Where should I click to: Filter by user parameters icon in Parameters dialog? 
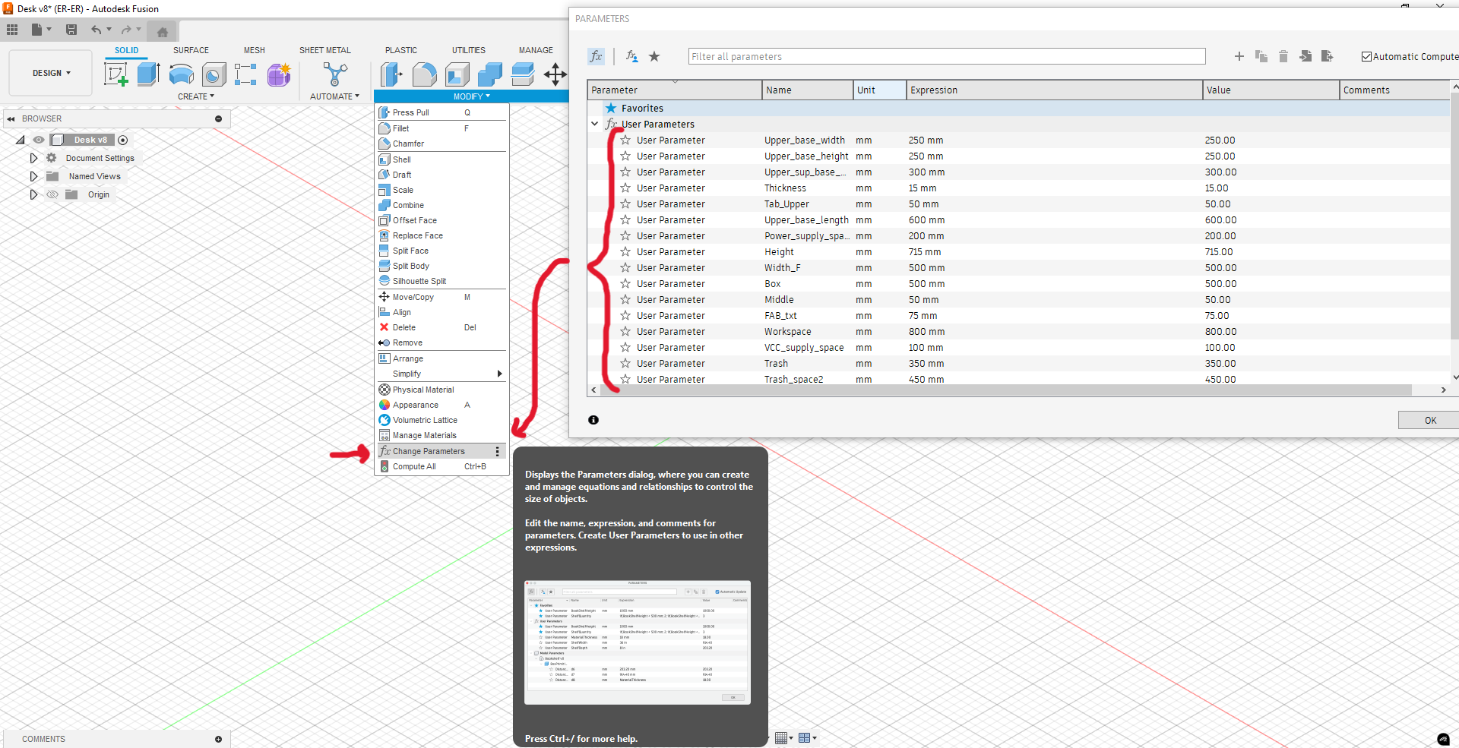[631, 56]
